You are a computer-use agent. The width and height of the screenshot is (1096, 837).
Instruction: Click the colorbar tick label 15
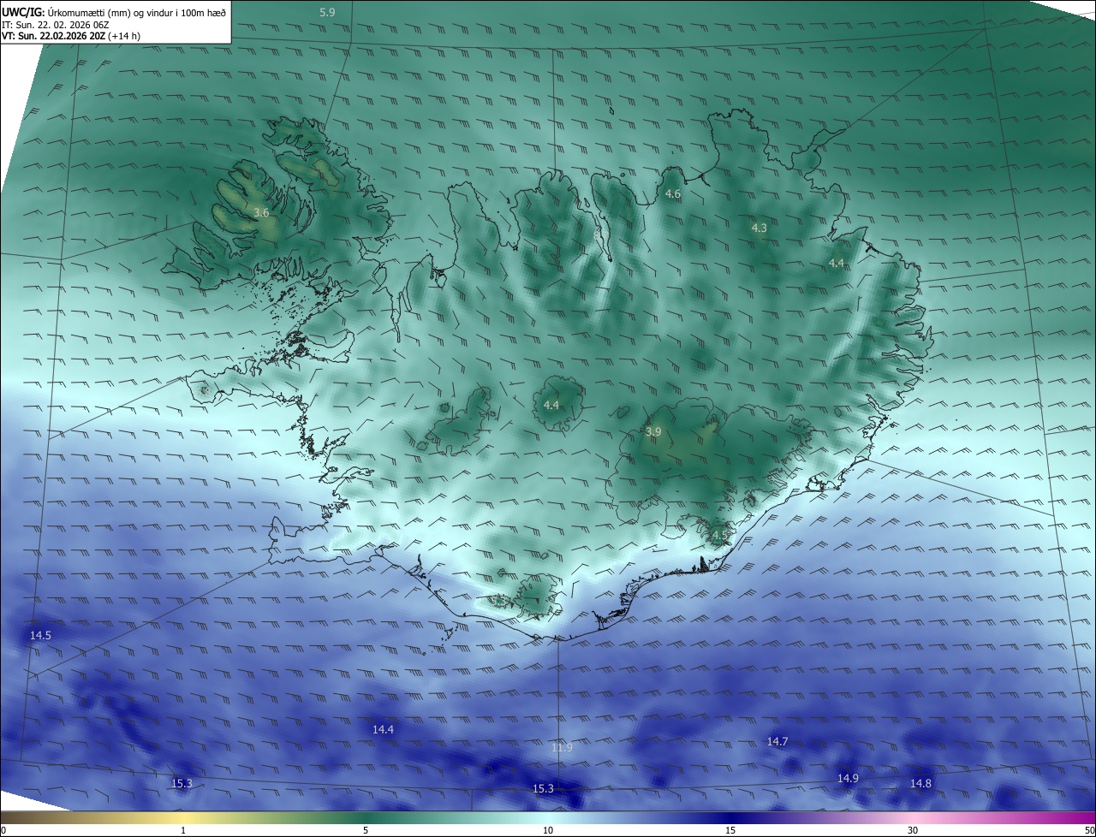(x=730, y=830)
